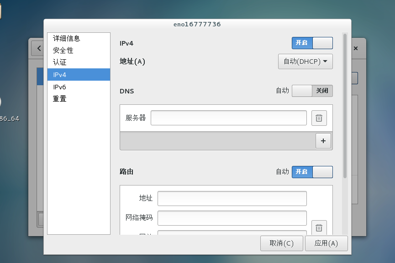Focus the DNS 服务器 input field

[229, 118]
